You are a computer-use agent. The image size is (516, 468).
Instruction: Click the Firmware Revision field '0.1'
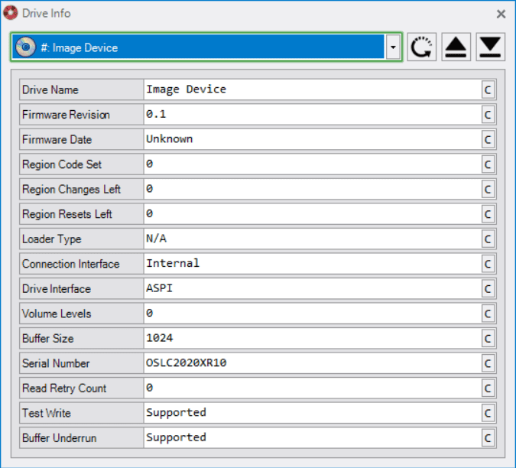[x=313, y=115]
